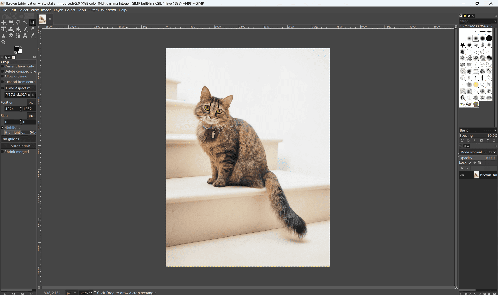Open status bar px unit dropdown
Viewport: 498px width, 295px height.
point(72,293)
